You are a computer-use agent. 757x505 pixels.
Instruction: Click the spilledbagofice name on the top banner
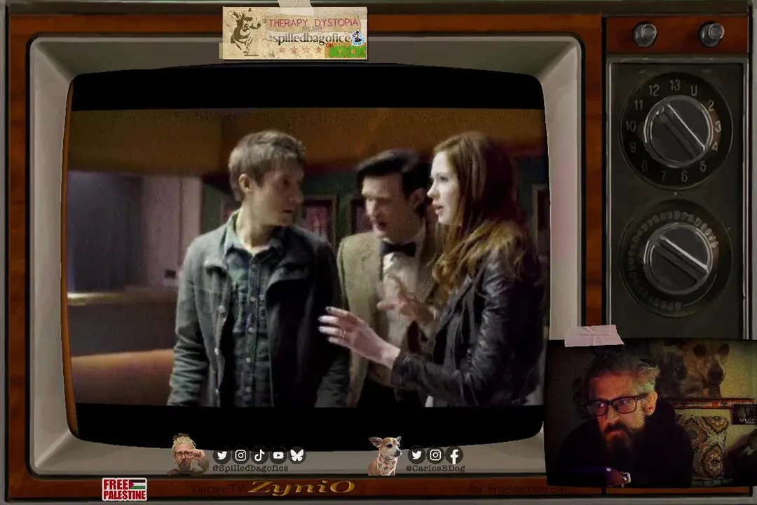pos(311,38)
